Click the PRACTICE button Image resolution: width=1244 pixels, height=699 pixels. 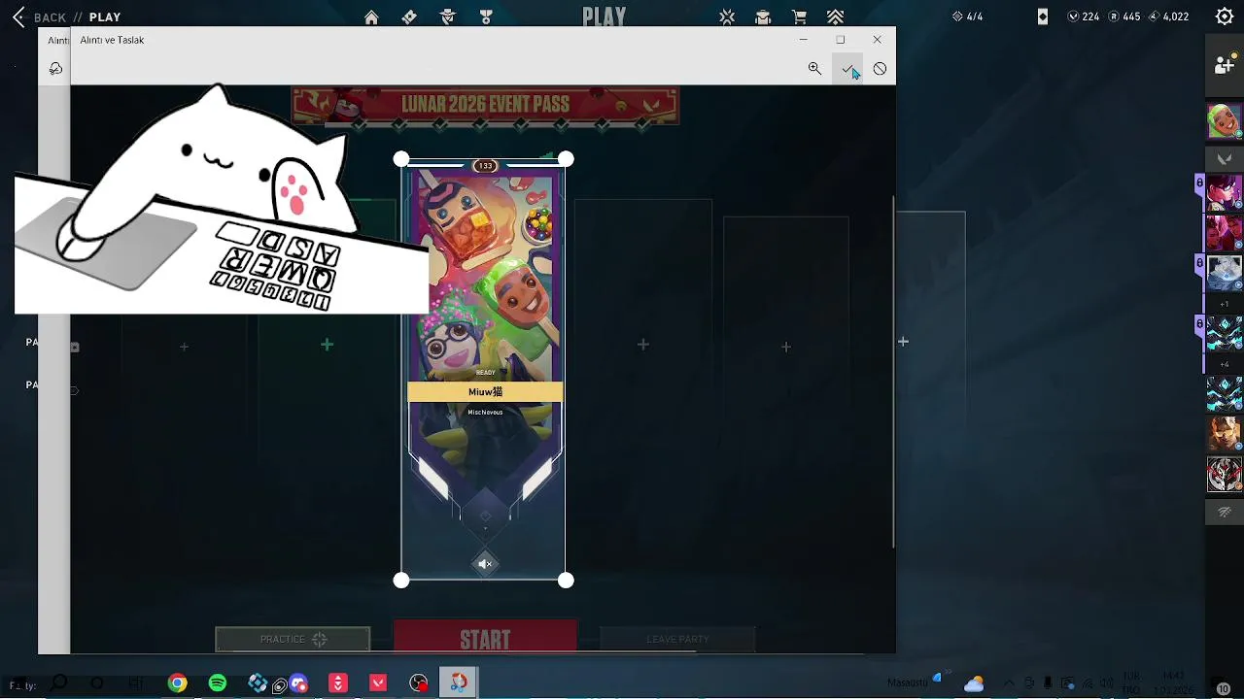tap(293, 639)
